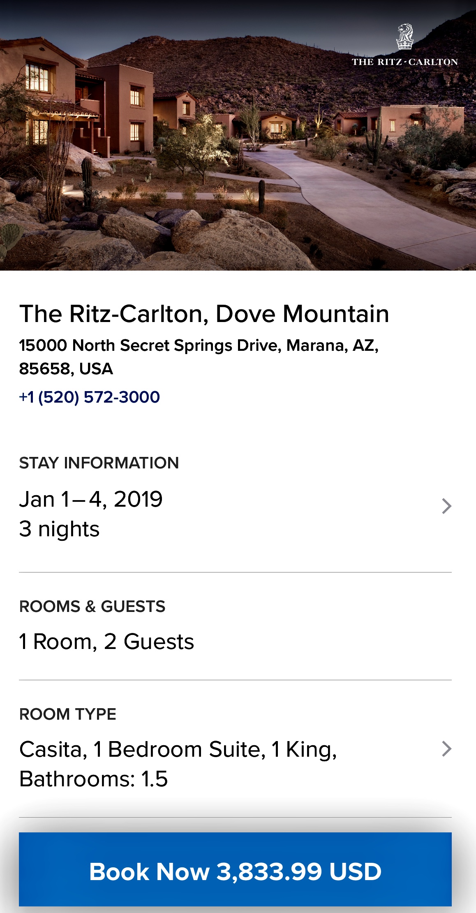Viewport: 476px width, 913px height.
Task: Click THE RITZ-CARLTON wordmark text
Action: (404, 62)
